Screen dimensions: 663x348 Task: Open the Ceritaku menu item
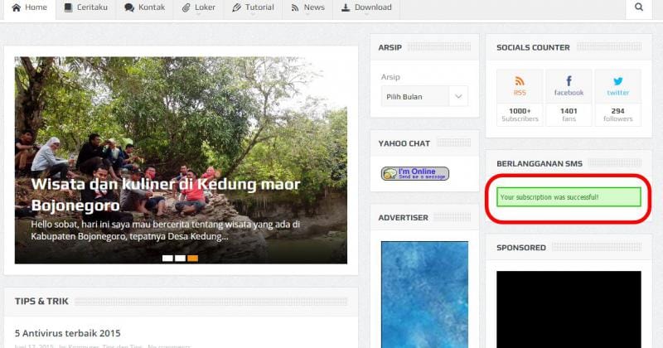[x=86, y=7]
